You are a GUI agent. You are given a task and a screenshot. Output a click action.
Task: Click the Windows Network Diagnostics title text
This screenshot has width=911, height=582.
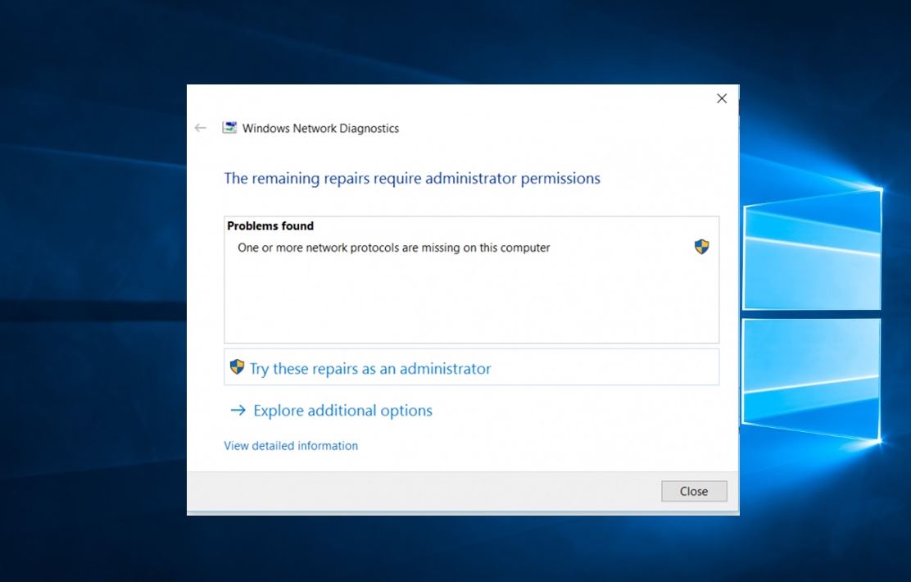click(320, 129)
